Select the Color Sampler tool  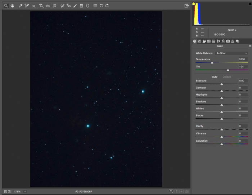27,6
